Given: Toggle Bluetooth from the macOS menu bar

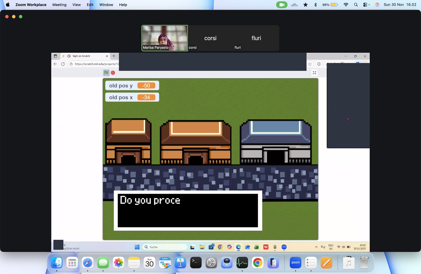Looking at the screenshot, I should 315,4.
